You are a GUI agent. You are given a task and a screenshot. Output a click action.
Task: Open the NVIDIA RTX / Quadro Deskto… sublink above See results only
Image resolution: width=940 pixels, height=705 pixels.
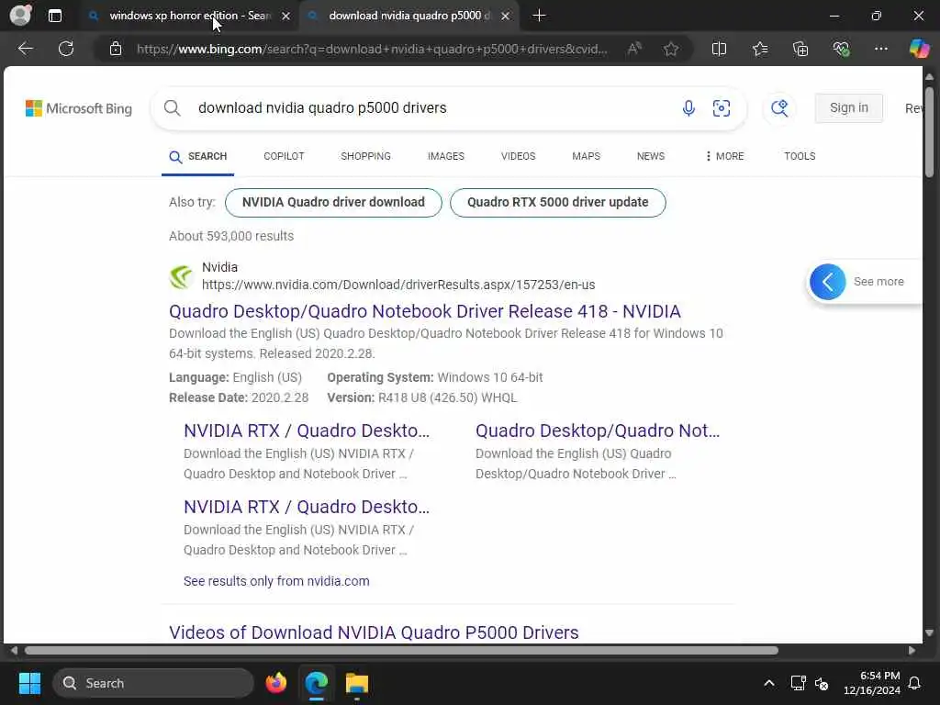point(307,507)
